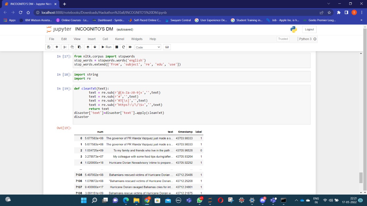
Task: Rename notebook title INCOGNITO'S DM
Action: point(94,29)
